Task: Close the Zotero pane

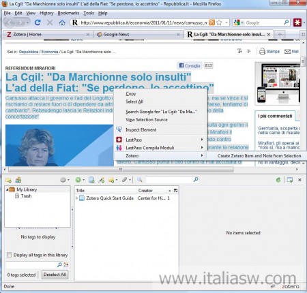Action: point(299,180)
